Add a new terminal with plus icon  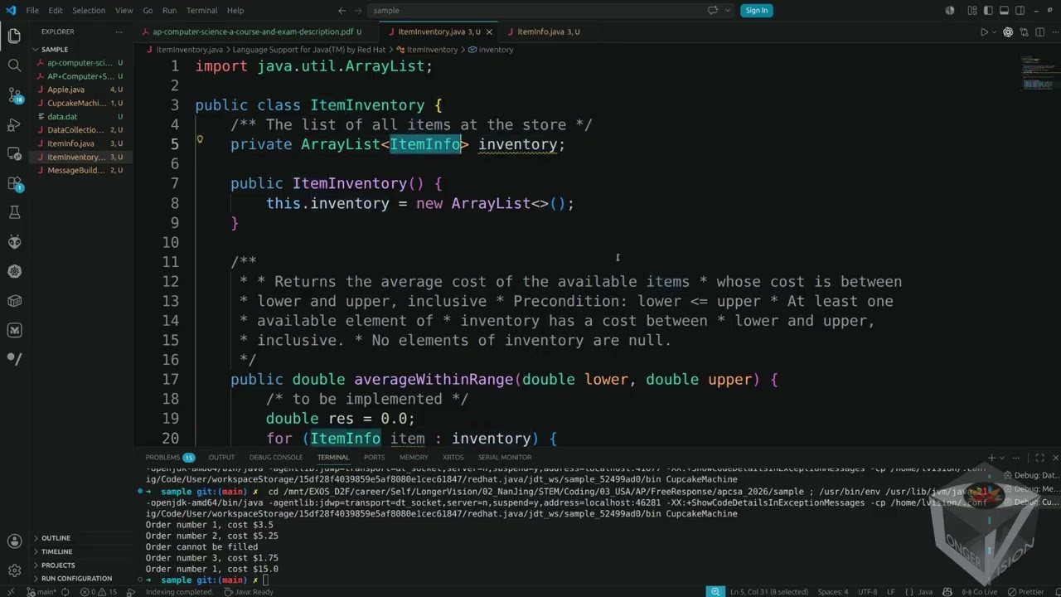pos(991,458)
